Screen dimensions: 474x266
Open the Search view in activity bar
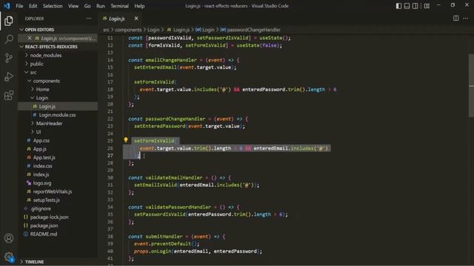(x=9, y=39)
